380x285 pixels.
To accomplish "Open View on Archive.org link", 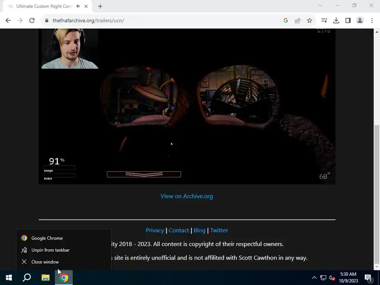I will pos(187,196).
